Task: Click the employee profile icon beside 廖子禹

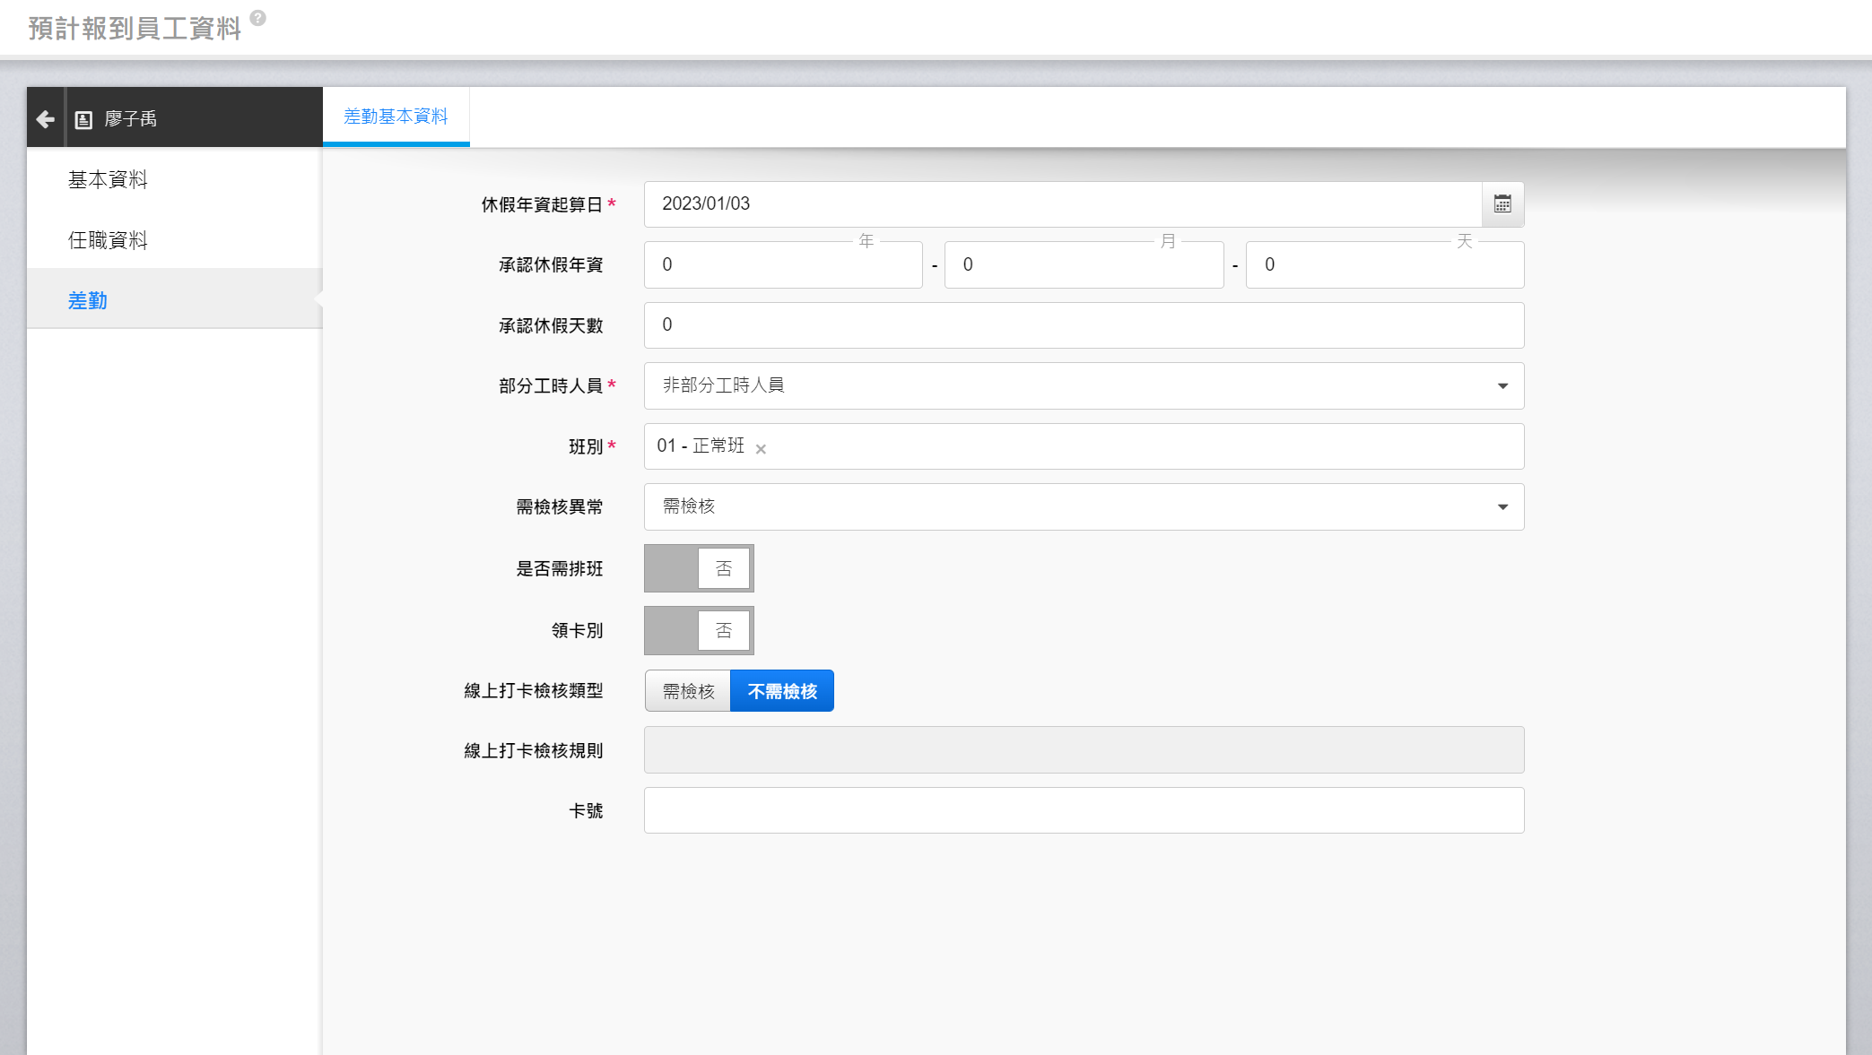Action: pyautogui.click(x=83, y=119)
